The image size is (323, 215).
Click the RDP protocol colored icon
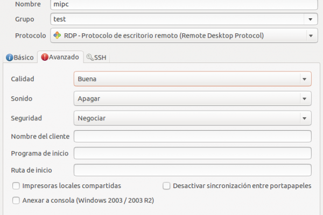point(57,35)
